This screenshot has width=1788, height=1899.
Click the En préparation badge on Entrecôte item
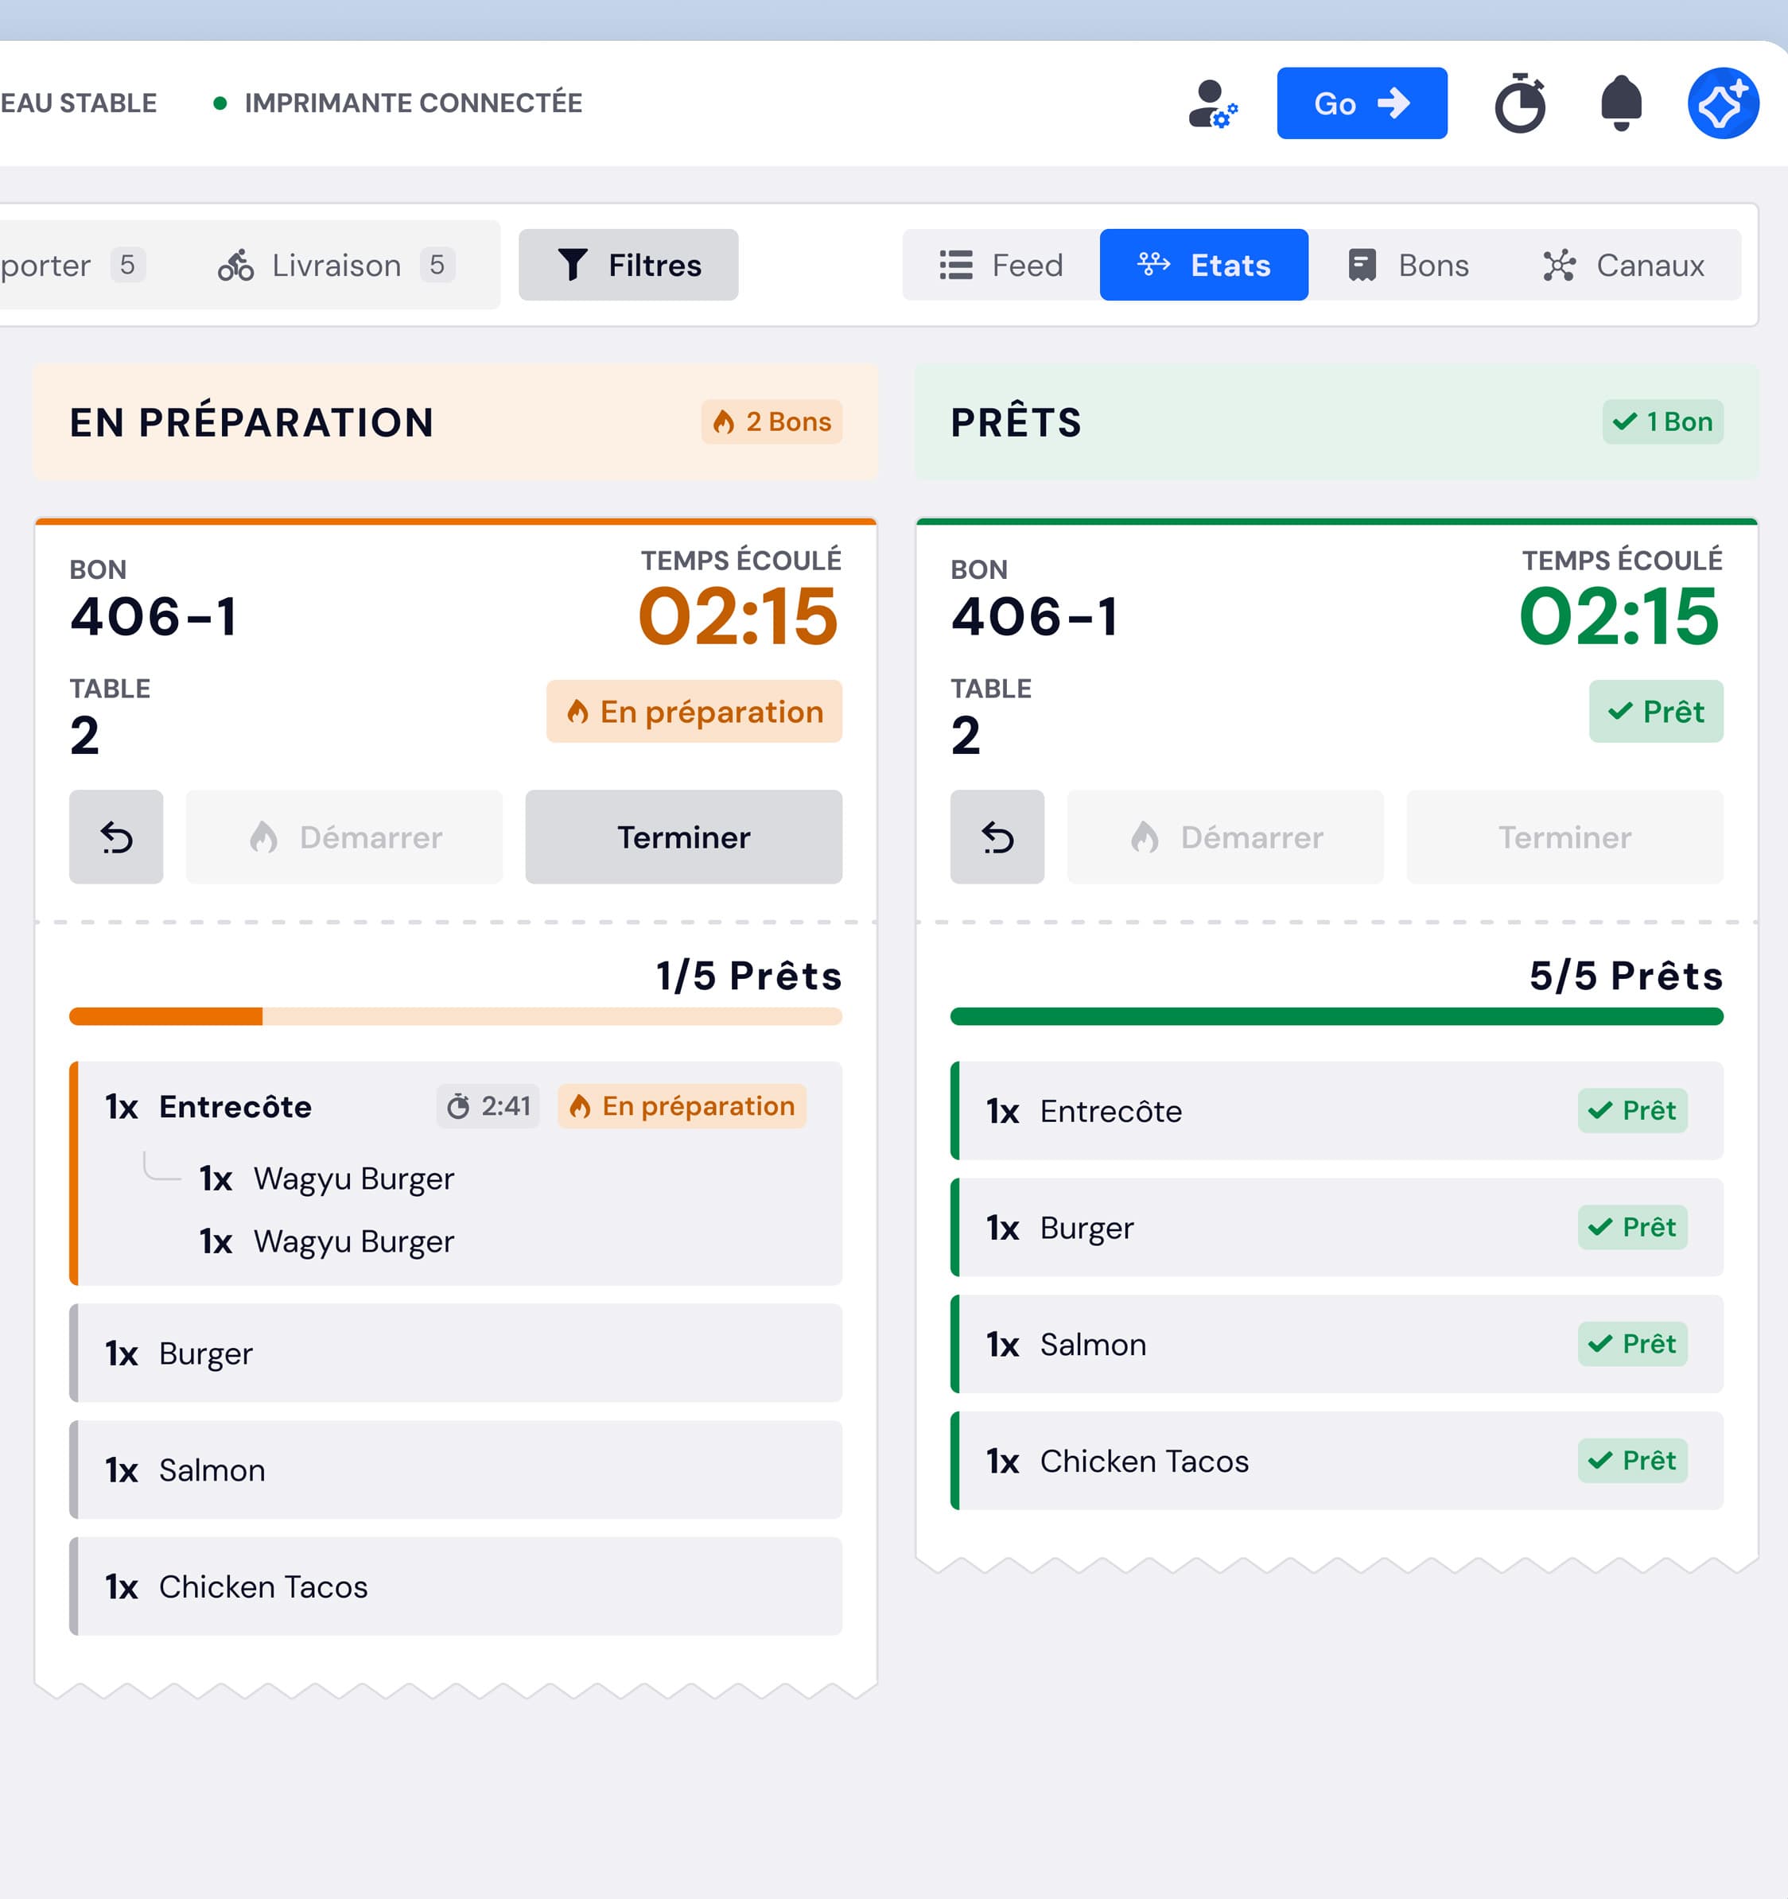[682, 1106]
